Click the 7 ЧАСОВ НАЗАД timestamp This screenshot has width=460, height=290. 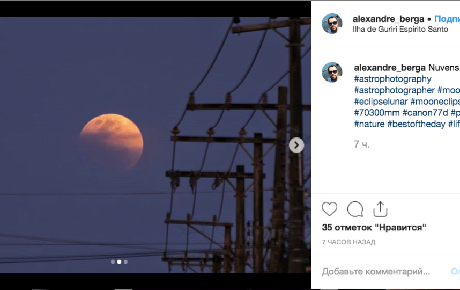348,242
